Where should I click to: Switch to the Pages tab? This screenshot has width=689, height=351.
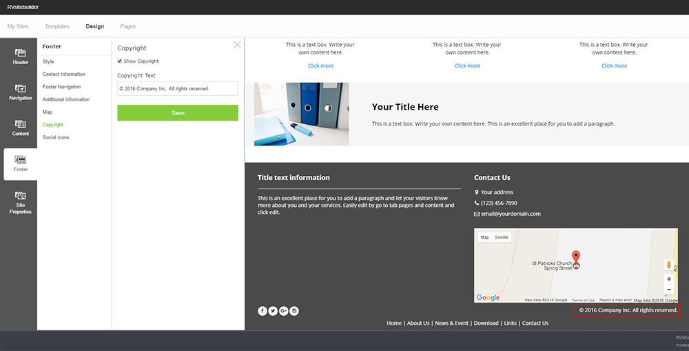point(128,26)
